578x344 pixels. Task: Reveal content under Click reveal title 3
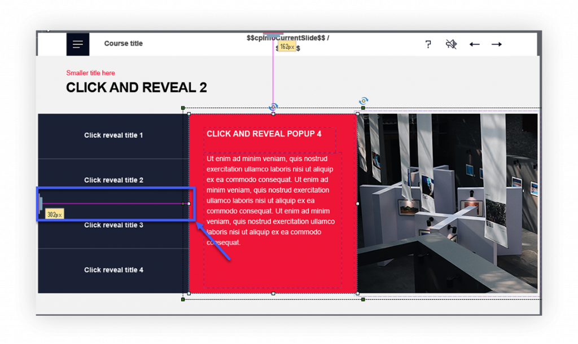pyautogui.click(x=113, y=225)
